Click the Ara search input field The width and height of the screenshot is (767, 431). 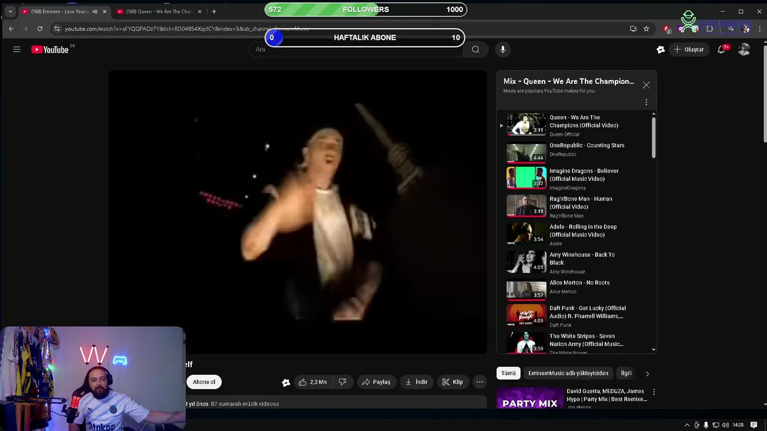click(x=356, y=50)
